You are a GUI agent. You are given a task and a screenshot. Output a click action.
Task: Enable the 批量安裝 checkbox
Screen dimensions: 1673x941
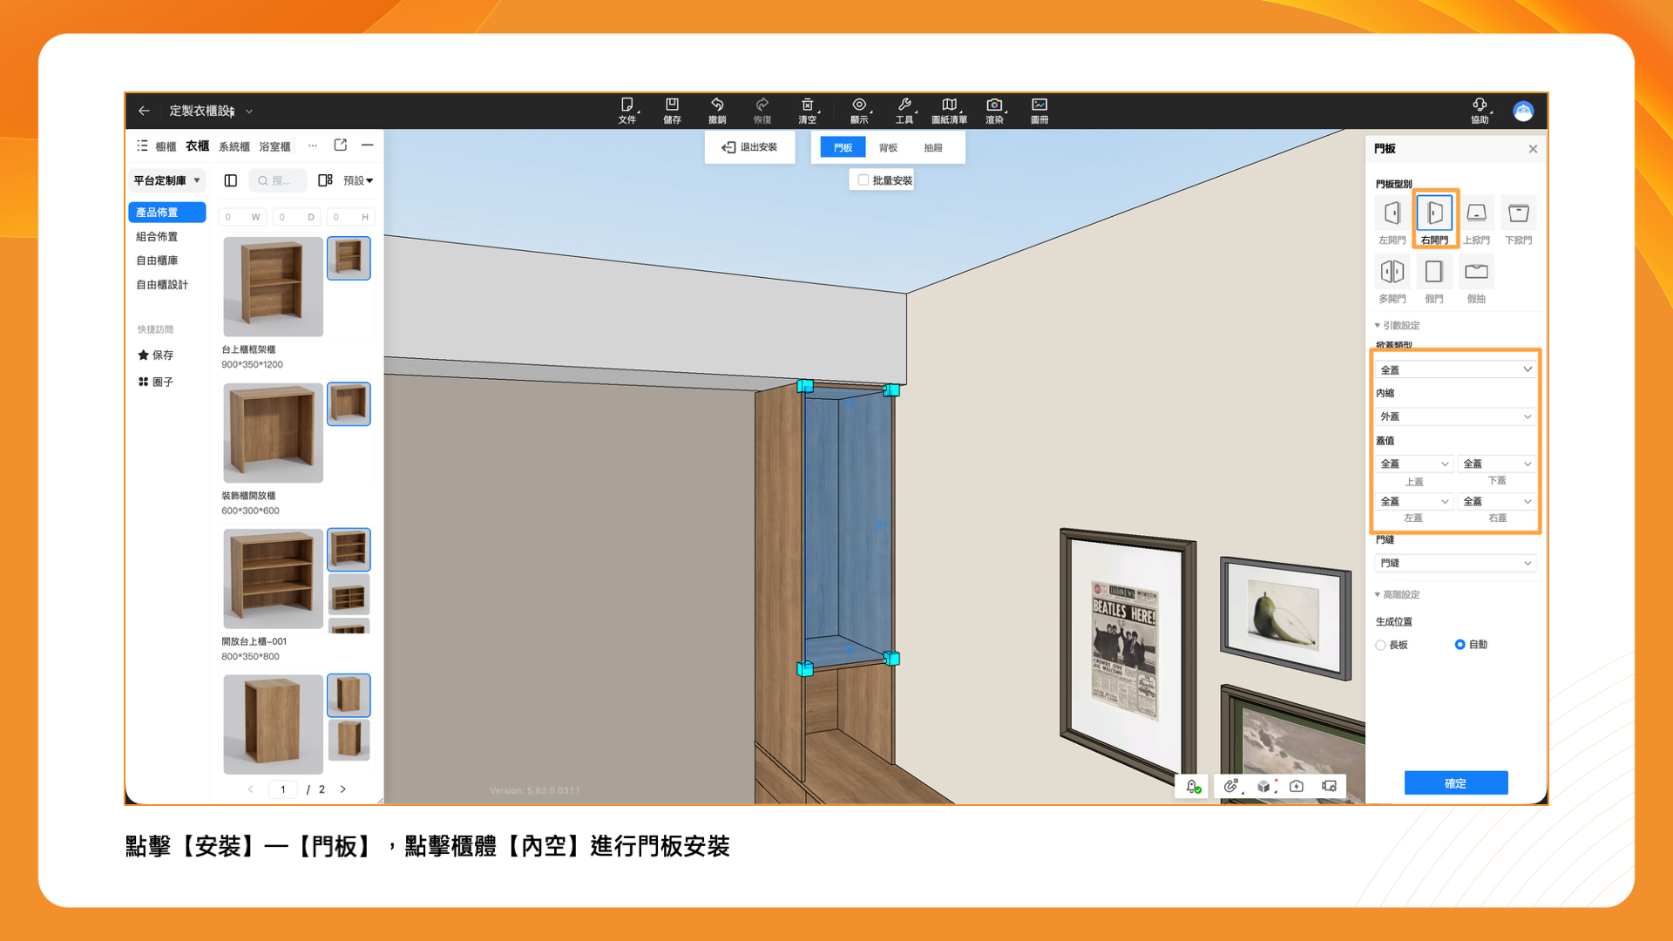tap(864, 180)
